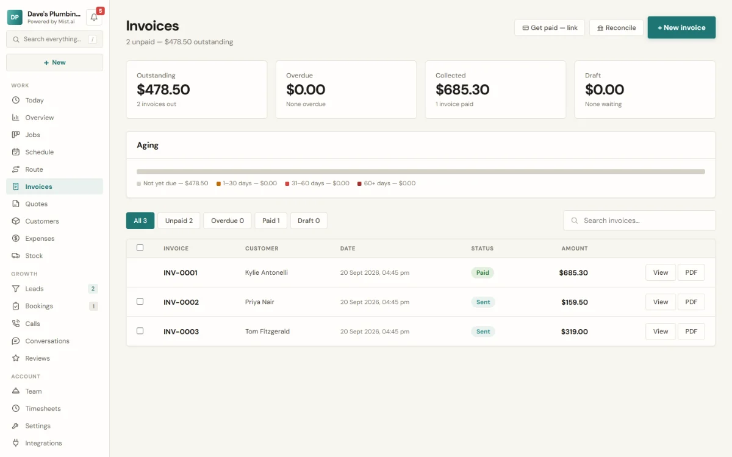732x457 pixels.
Task: Open the notifications bell icon
Action: tap(94, 18)
